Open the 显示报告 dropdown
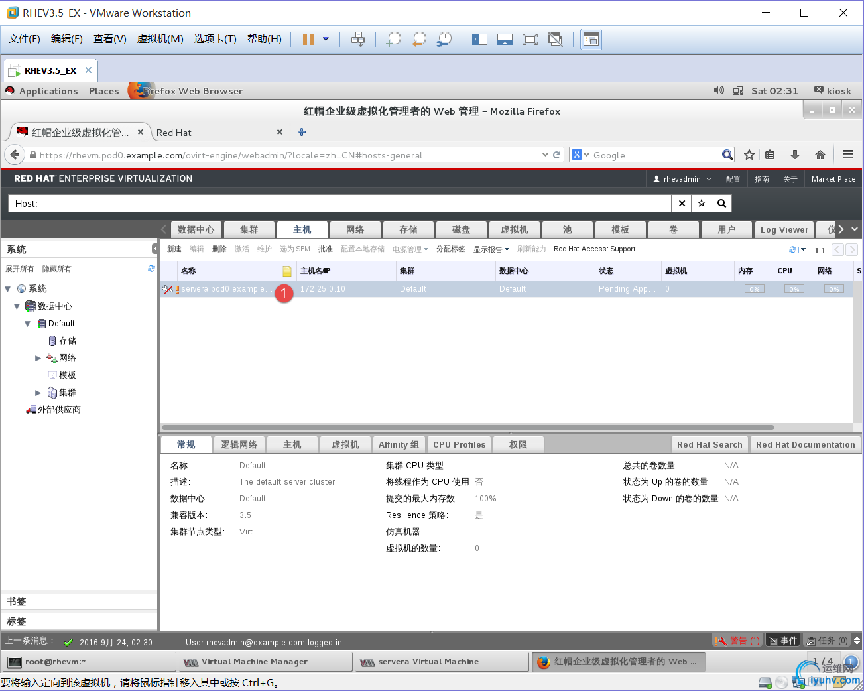The image size is (864, 691). coord(491,249)
